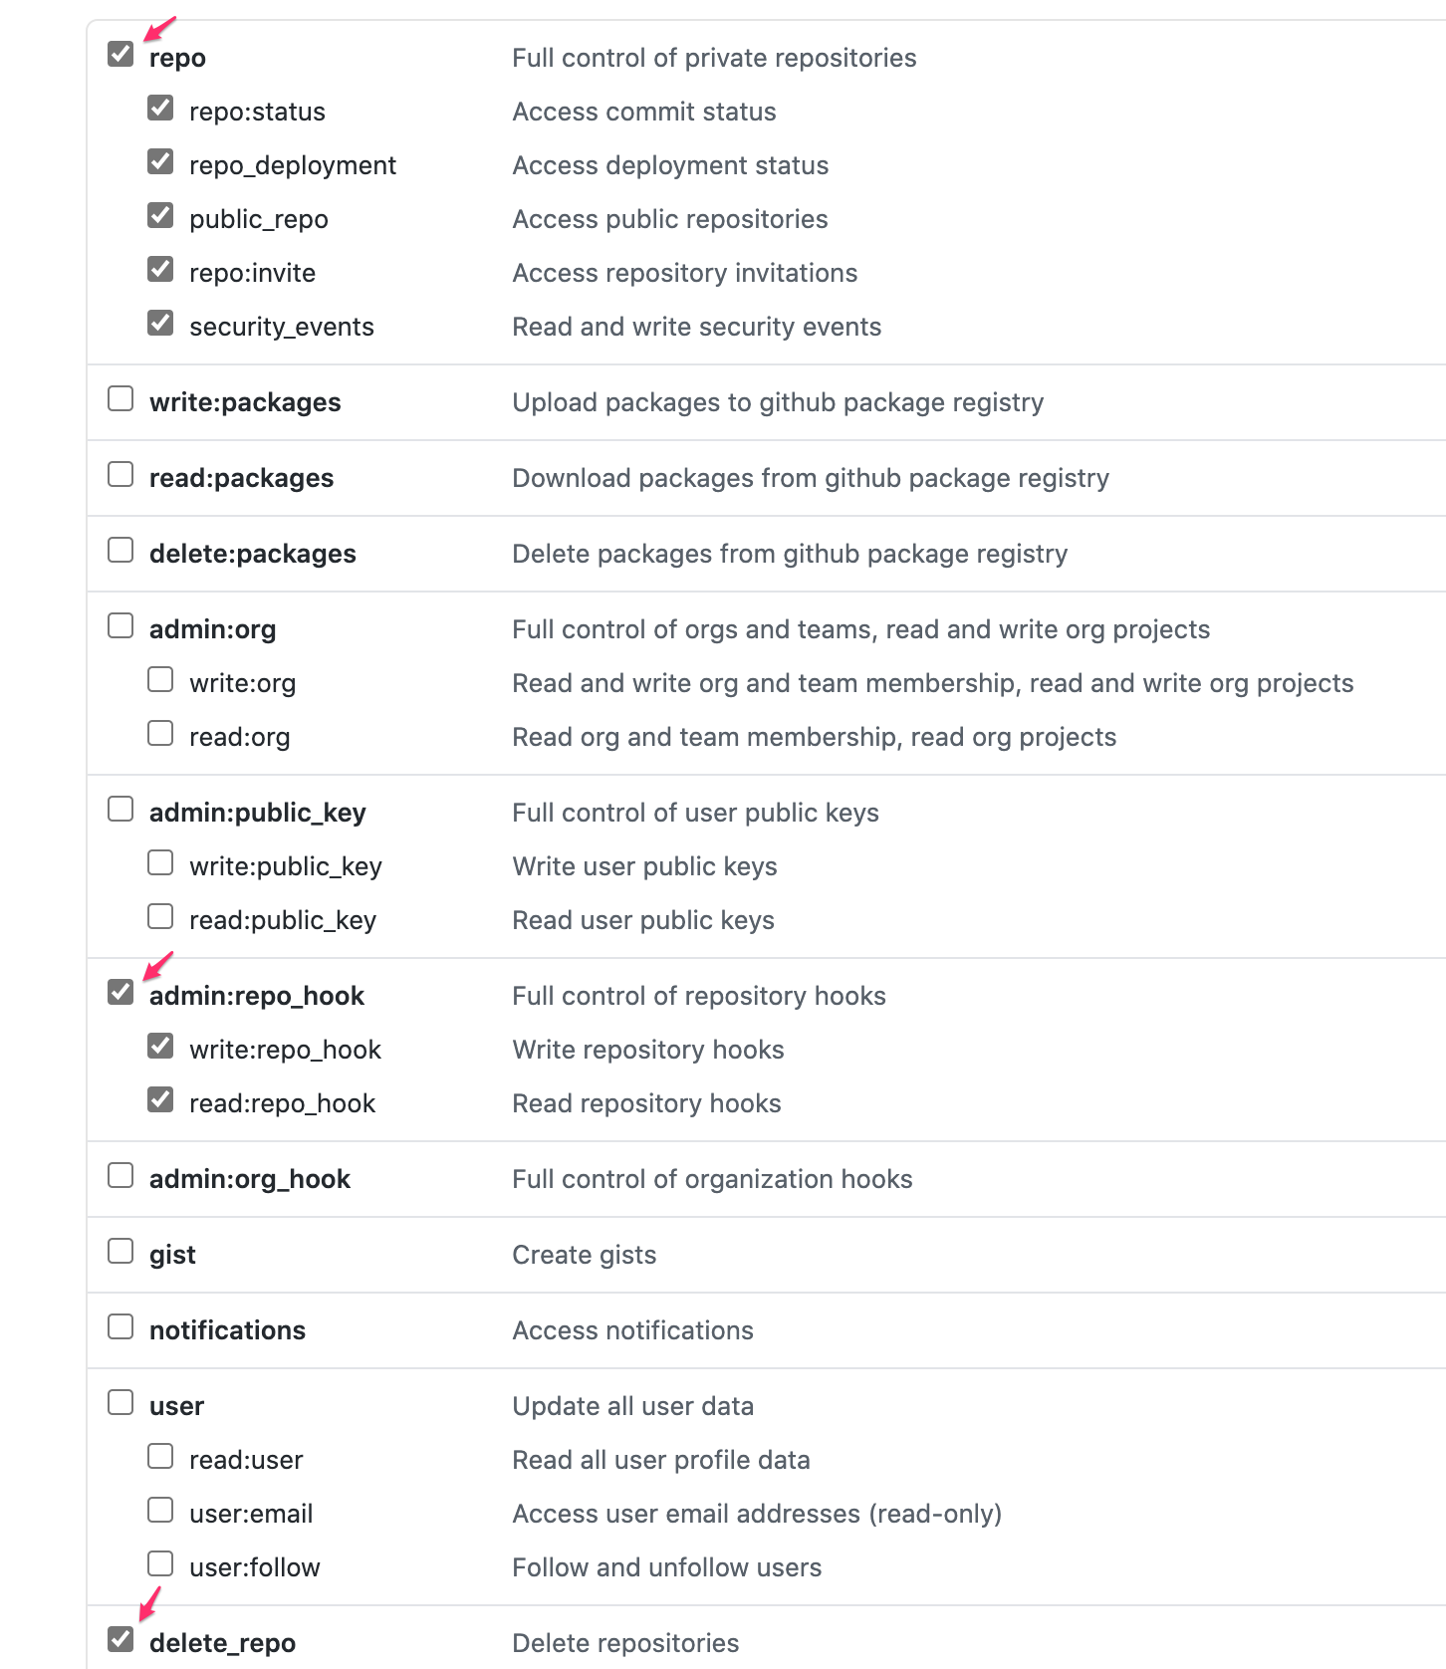Enable the delete:packages scope

point(120,550)
